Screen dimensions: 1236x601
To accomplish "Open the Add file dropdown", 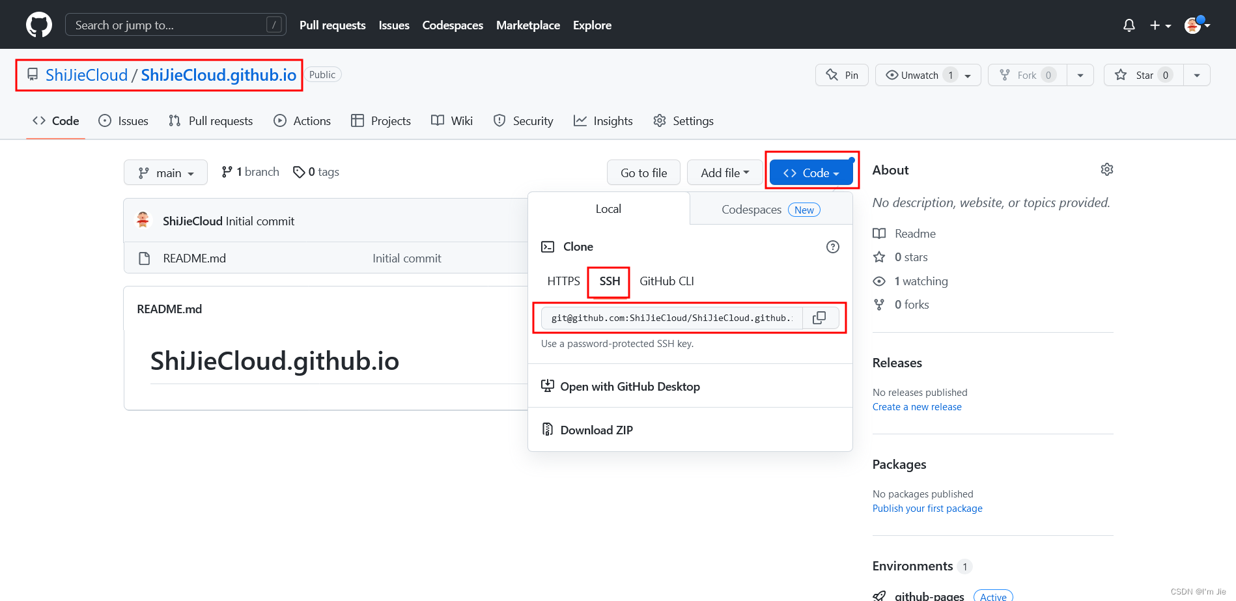I will click(x=725, y=173).
